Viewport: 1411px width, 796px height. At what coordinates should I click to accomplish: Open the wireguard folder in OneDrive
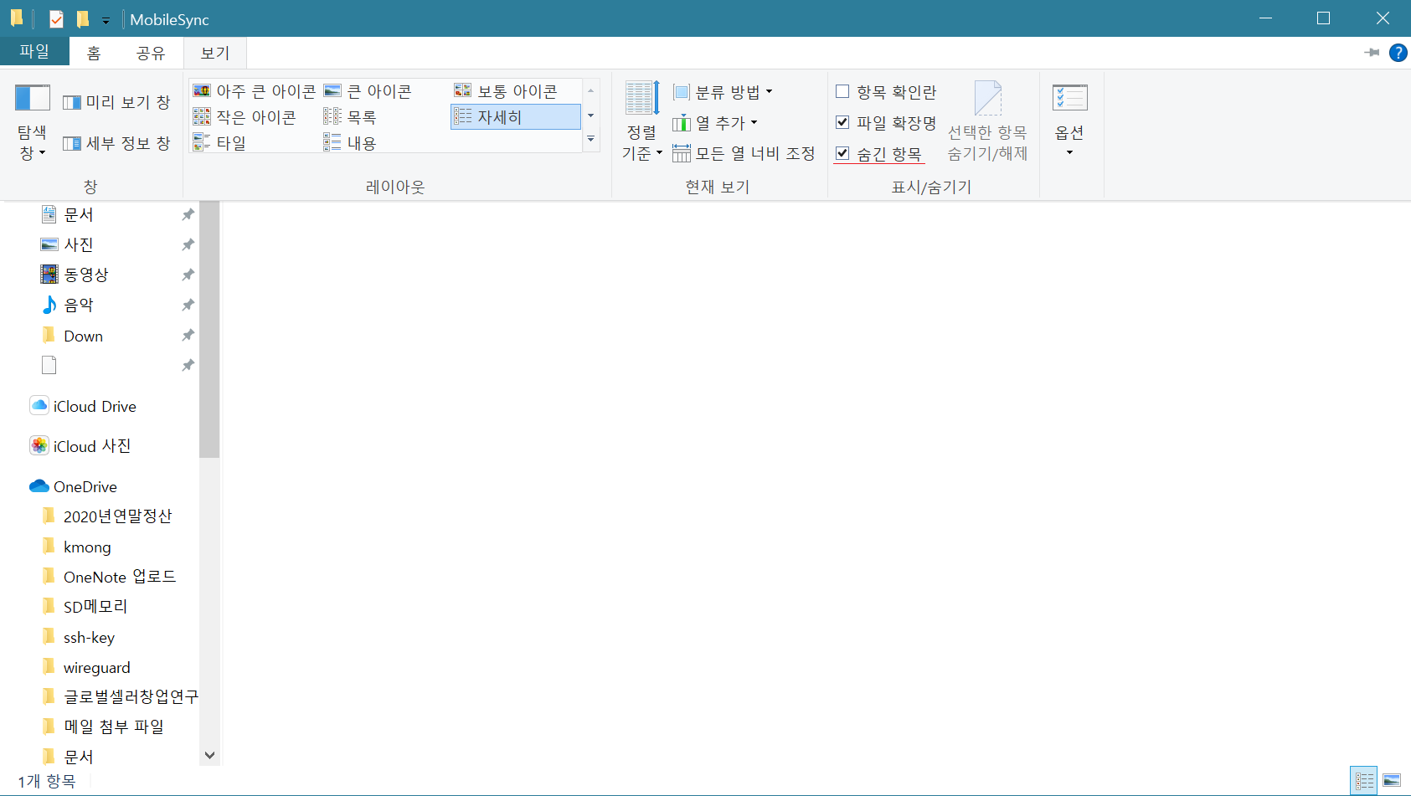(x=96, y=667)
